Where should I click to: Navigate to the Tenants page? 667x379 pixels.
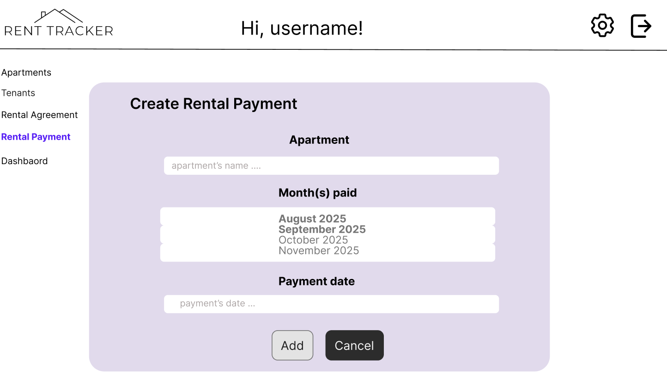pyautogui.click(x=18, y=93)
